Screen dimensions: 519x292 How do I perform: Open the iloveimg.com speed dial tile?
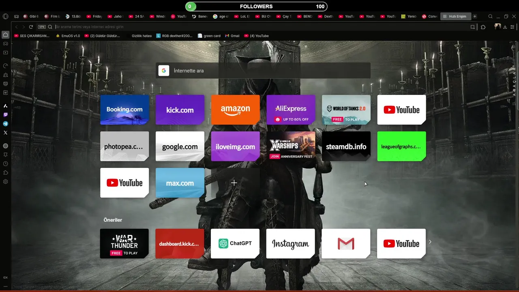click(235, 146)
